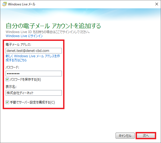Click the 電子メール アドレス input field
This screenshot has height=143, width=161.
[x=34, y=51]
